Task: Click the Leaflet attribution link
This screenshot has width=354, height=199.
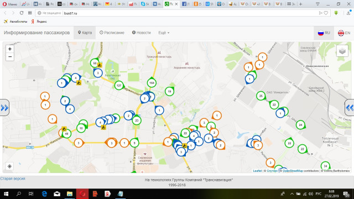Action: click(257, 171)
